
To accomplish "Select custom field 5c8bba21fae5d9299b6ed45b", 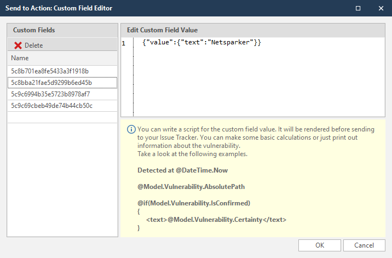I will click(x=51, y=83).
